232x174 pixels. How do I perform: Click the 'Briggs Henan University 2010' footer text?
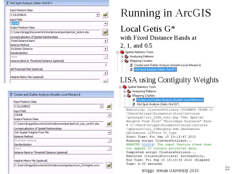170,171
